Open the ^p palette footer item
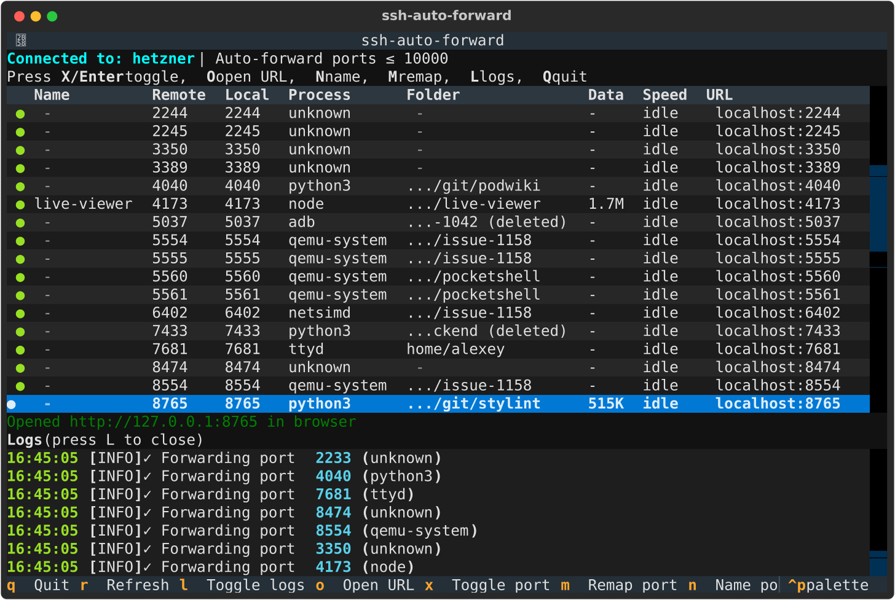 coord(829,585)
